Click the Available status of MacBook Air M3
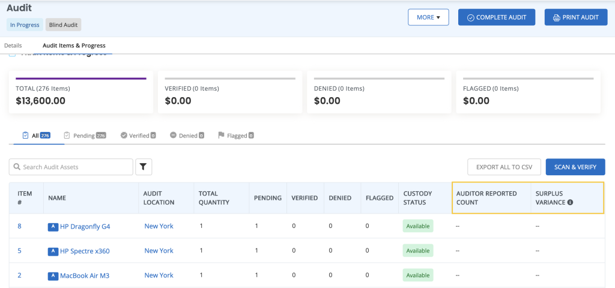Screen dimensions: 615x288 418,275
